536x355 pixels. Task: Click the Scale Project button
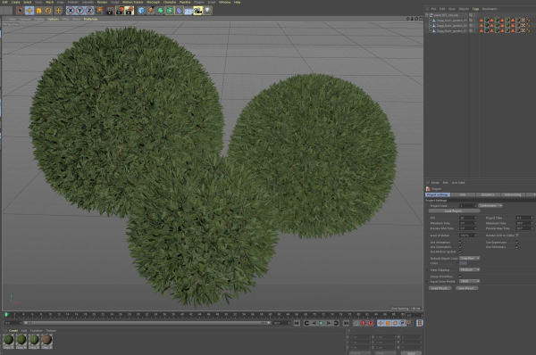coord(454,211)
